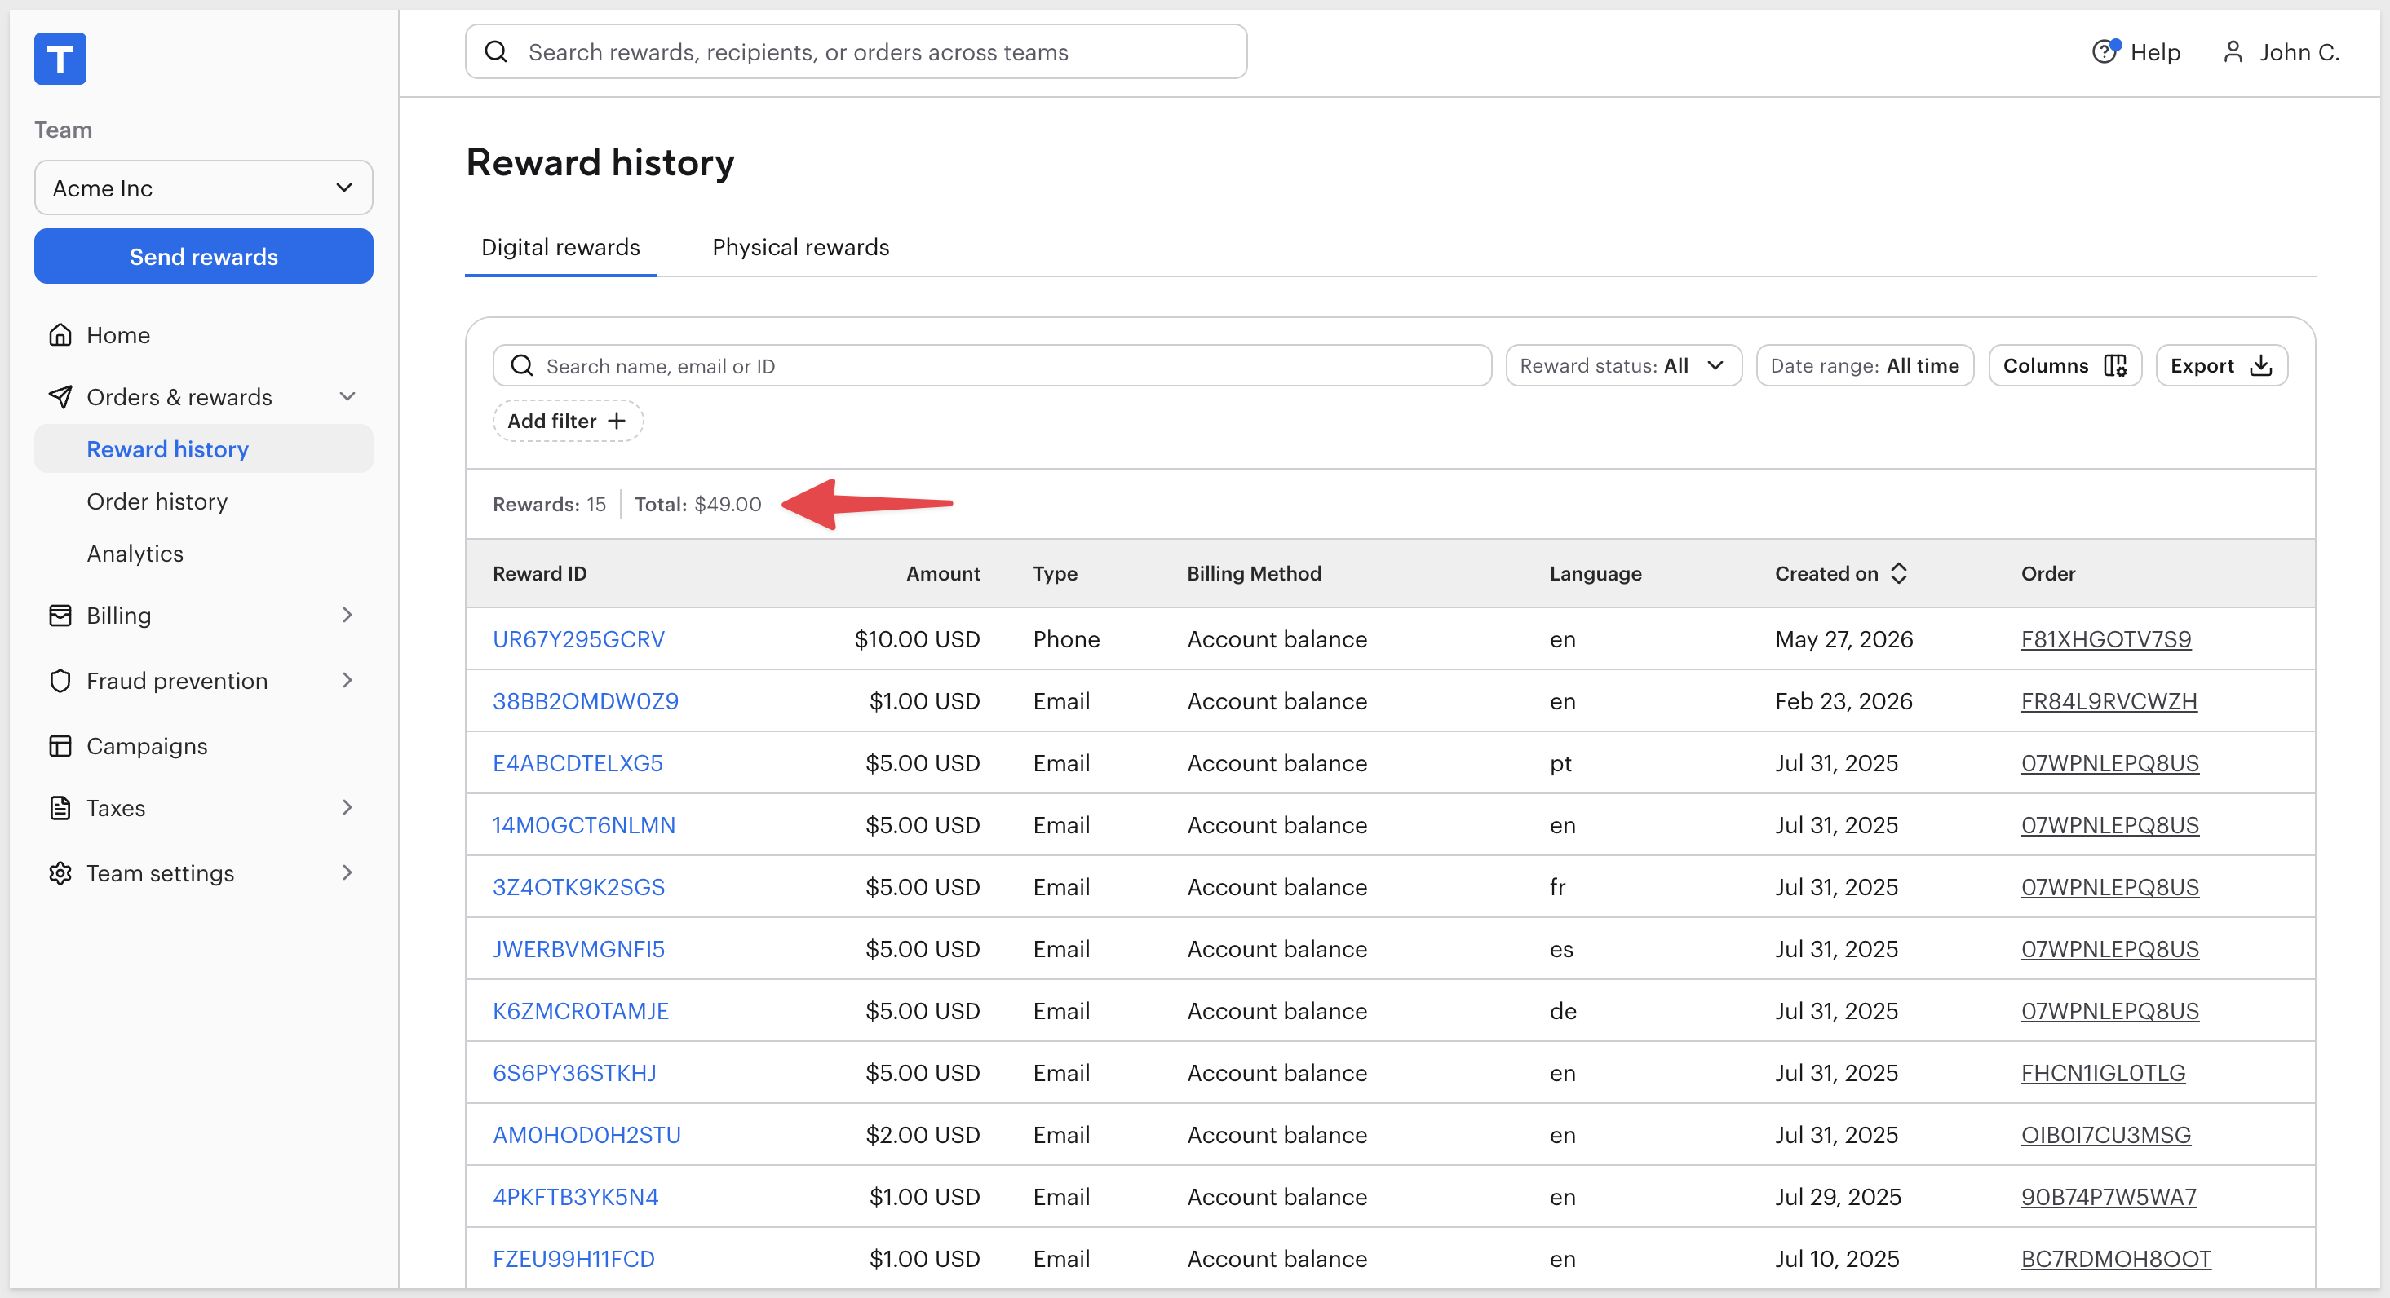Open reward FZEU99H11FCD
Screen dimensions: 2390x1298
573,1260
